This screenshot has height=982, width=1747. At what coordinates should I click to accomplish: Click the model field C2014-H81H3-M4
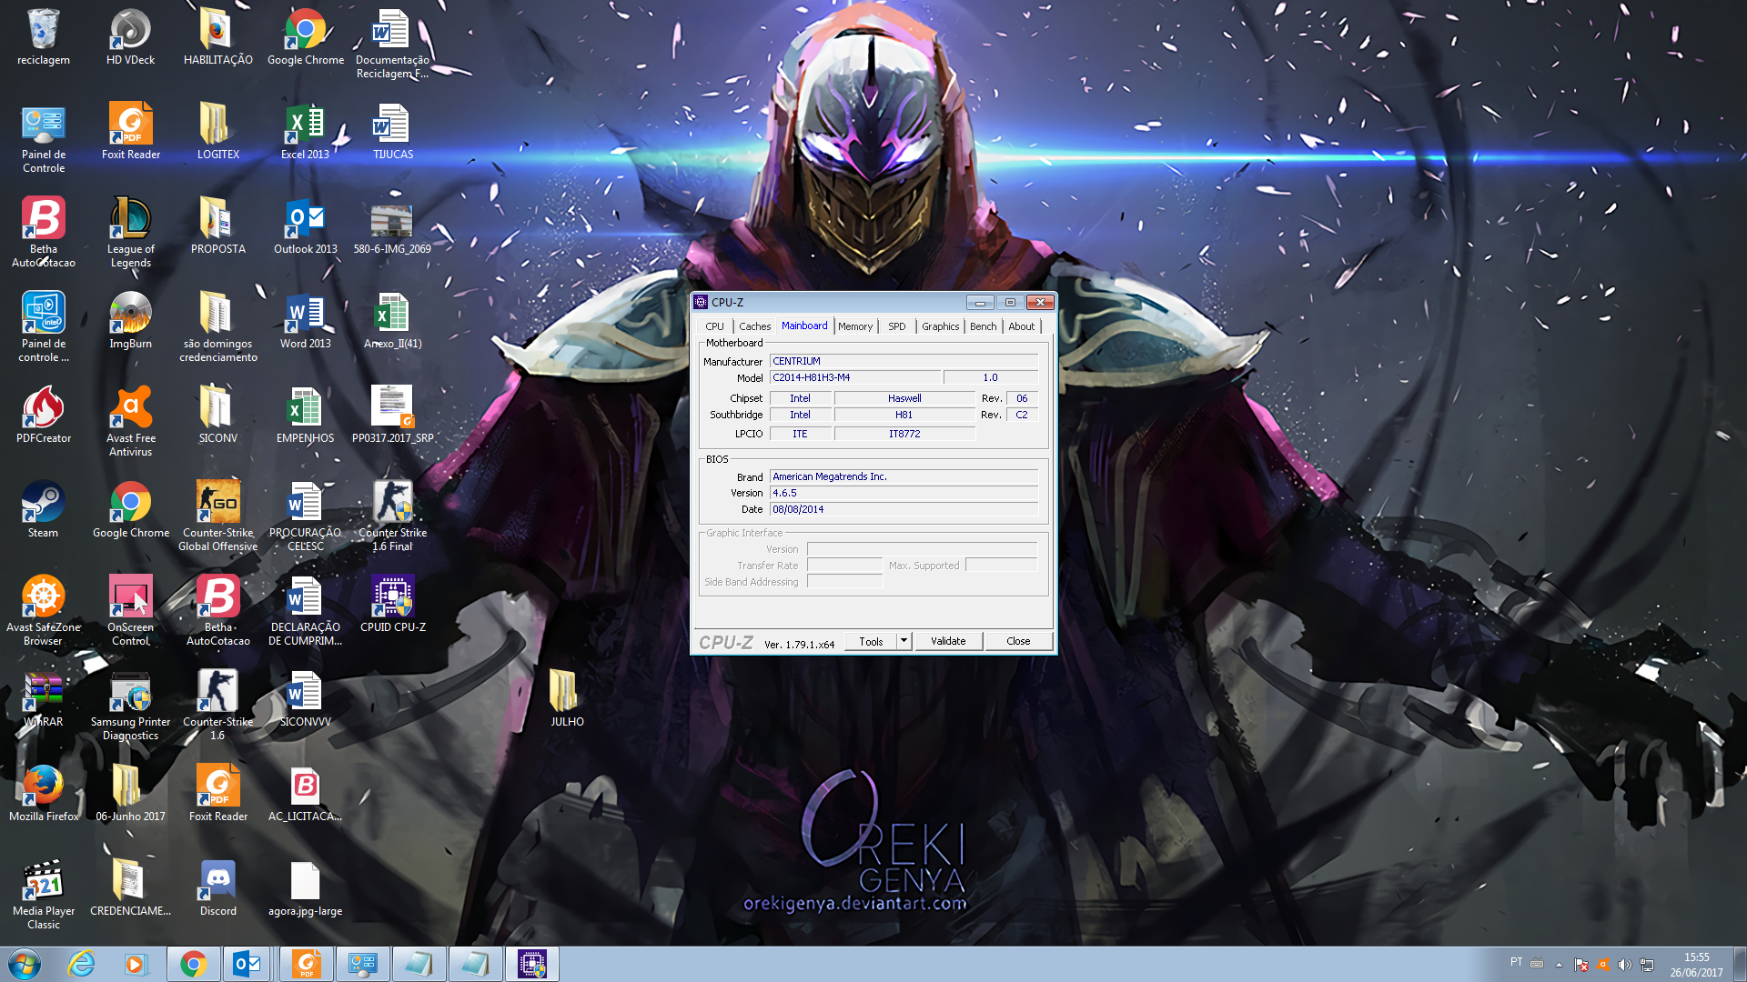[855, 377]
